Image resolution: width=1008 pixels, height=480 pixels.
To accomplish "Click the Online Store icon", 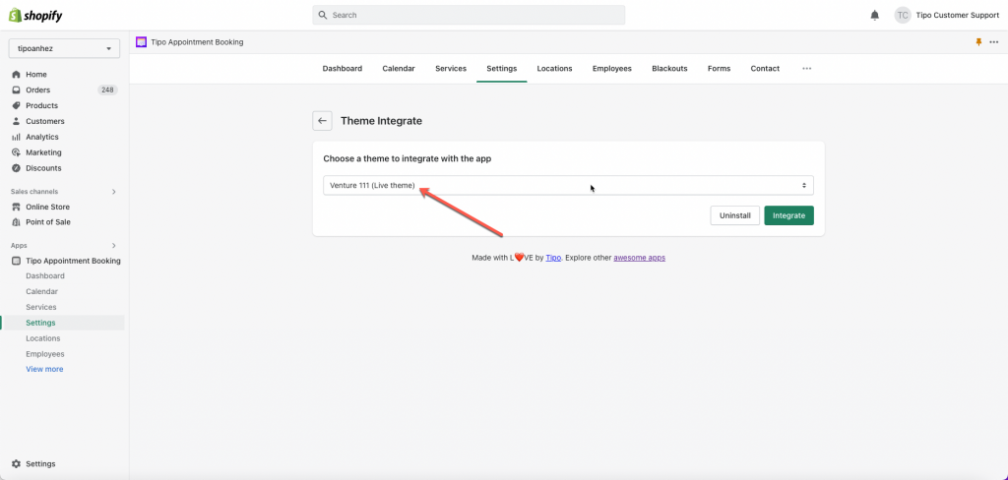I will 16,207.
